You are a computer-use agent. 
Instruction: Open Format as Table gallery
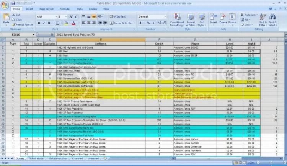[191, 20]
